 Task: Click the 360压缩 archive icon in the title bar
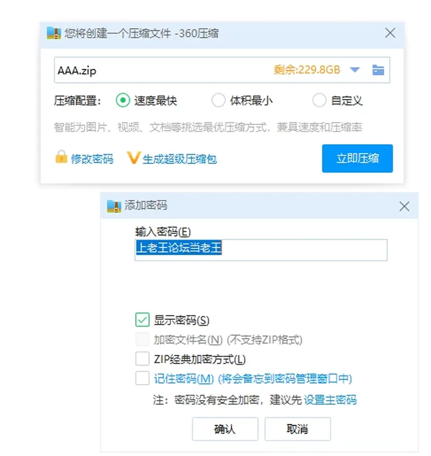point(54,33)
